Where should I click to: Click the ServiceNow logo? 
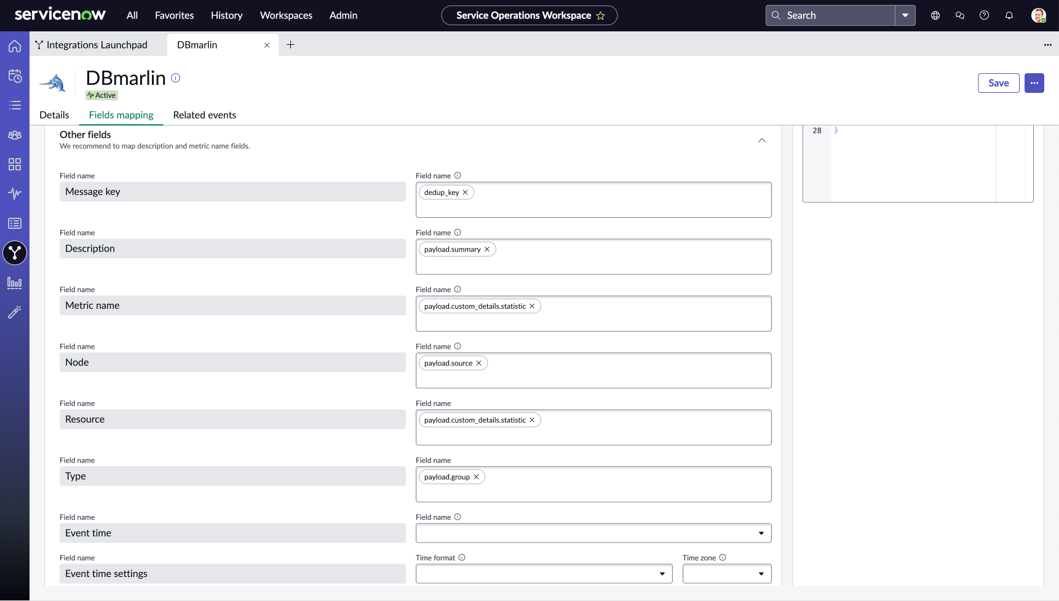(x=60, y=15)
